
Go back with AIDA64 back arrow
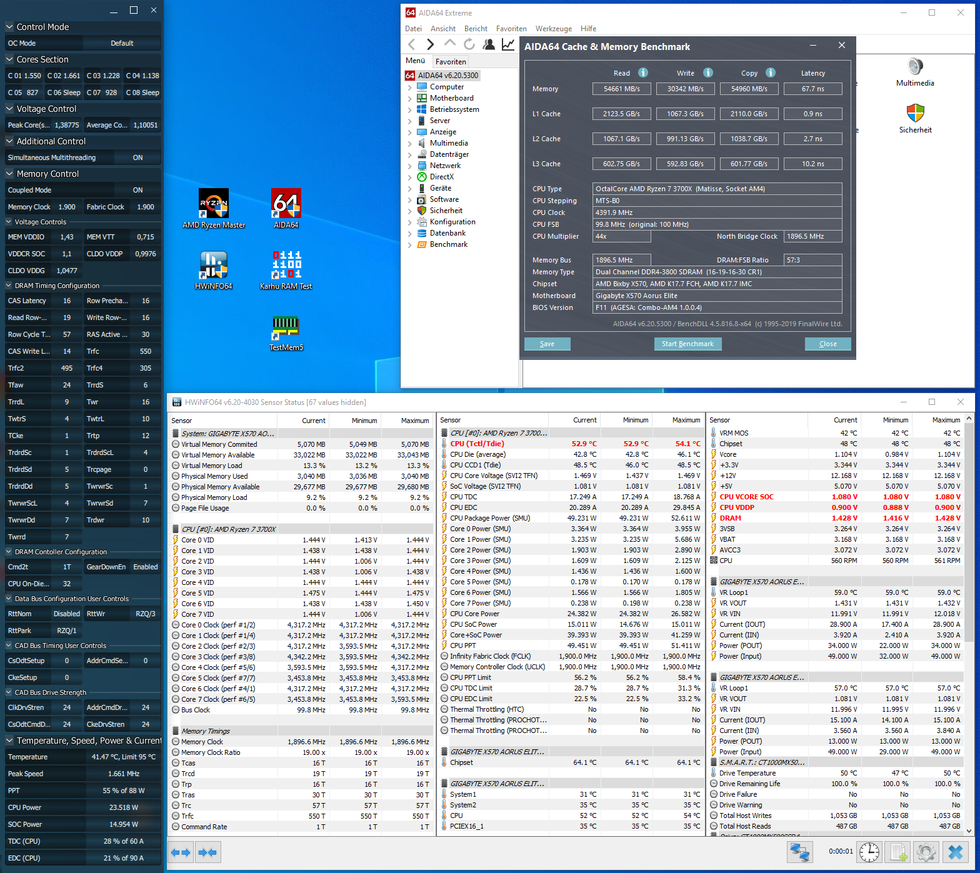click(x=411, y=44)
